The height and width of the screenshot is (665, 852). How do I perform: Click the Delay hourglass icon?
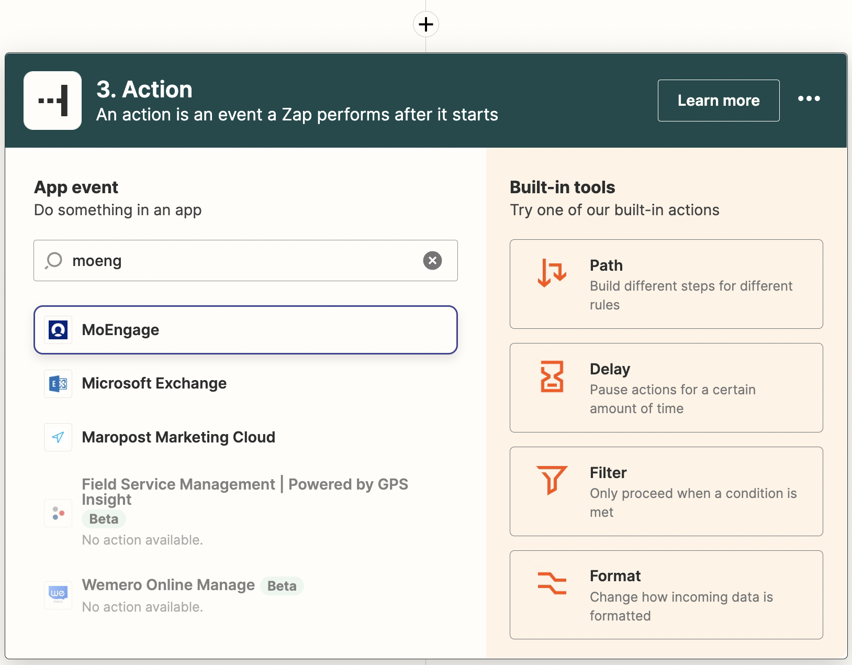[x=552, y=375]
